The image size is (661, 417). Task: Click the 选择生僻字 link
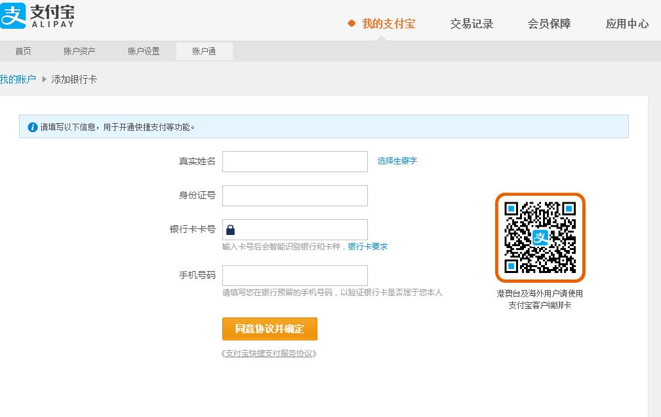(x=397, y=161)
